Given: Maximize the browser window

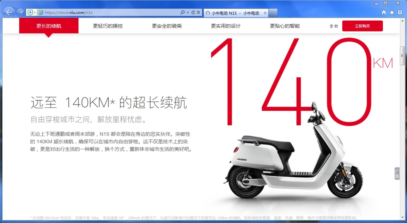Looking at the screenshot, I should (x=385, y=3).
